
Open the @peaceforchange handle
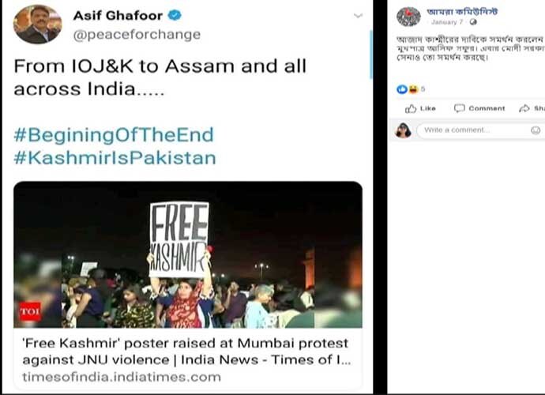137,35
